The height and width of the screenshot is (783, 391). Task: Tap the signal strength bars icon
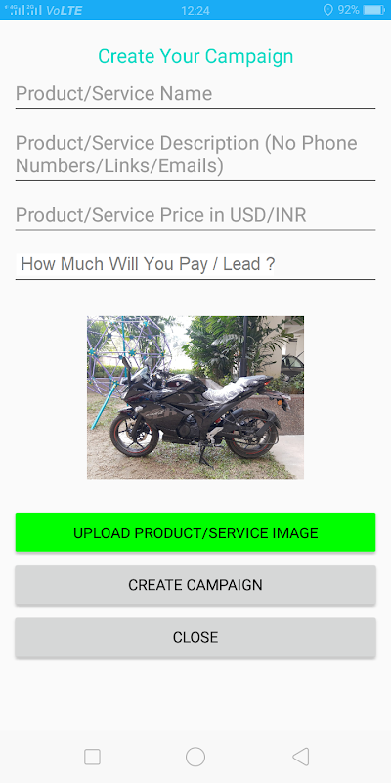(x=14, y=10)
